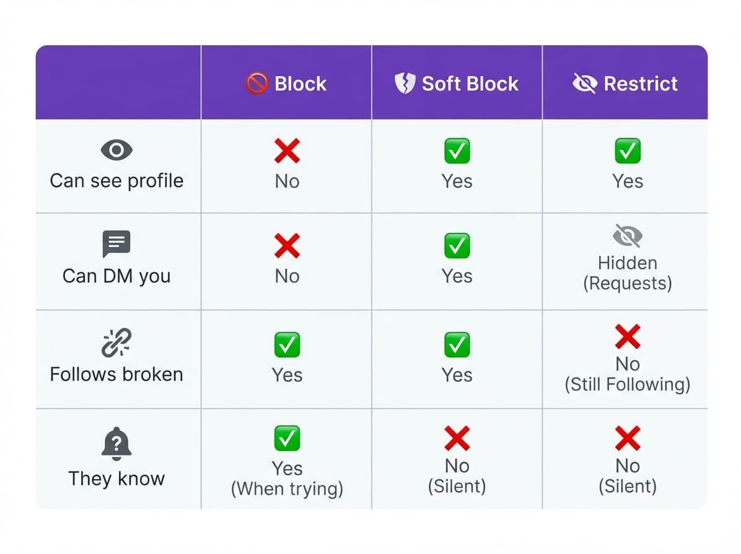
Task: Select the Restrict column header text
Action: [x=641, y=83]
